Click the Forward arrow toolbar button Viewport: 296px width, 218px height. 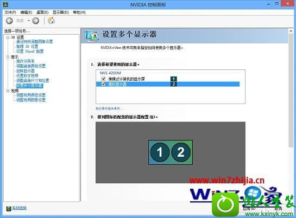[35, 21]
